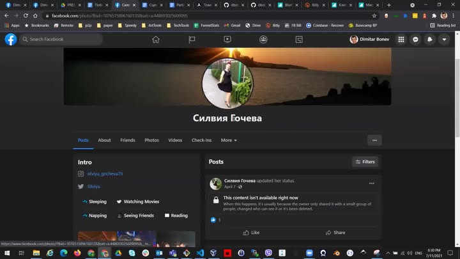Share the status post

(335, 233)
